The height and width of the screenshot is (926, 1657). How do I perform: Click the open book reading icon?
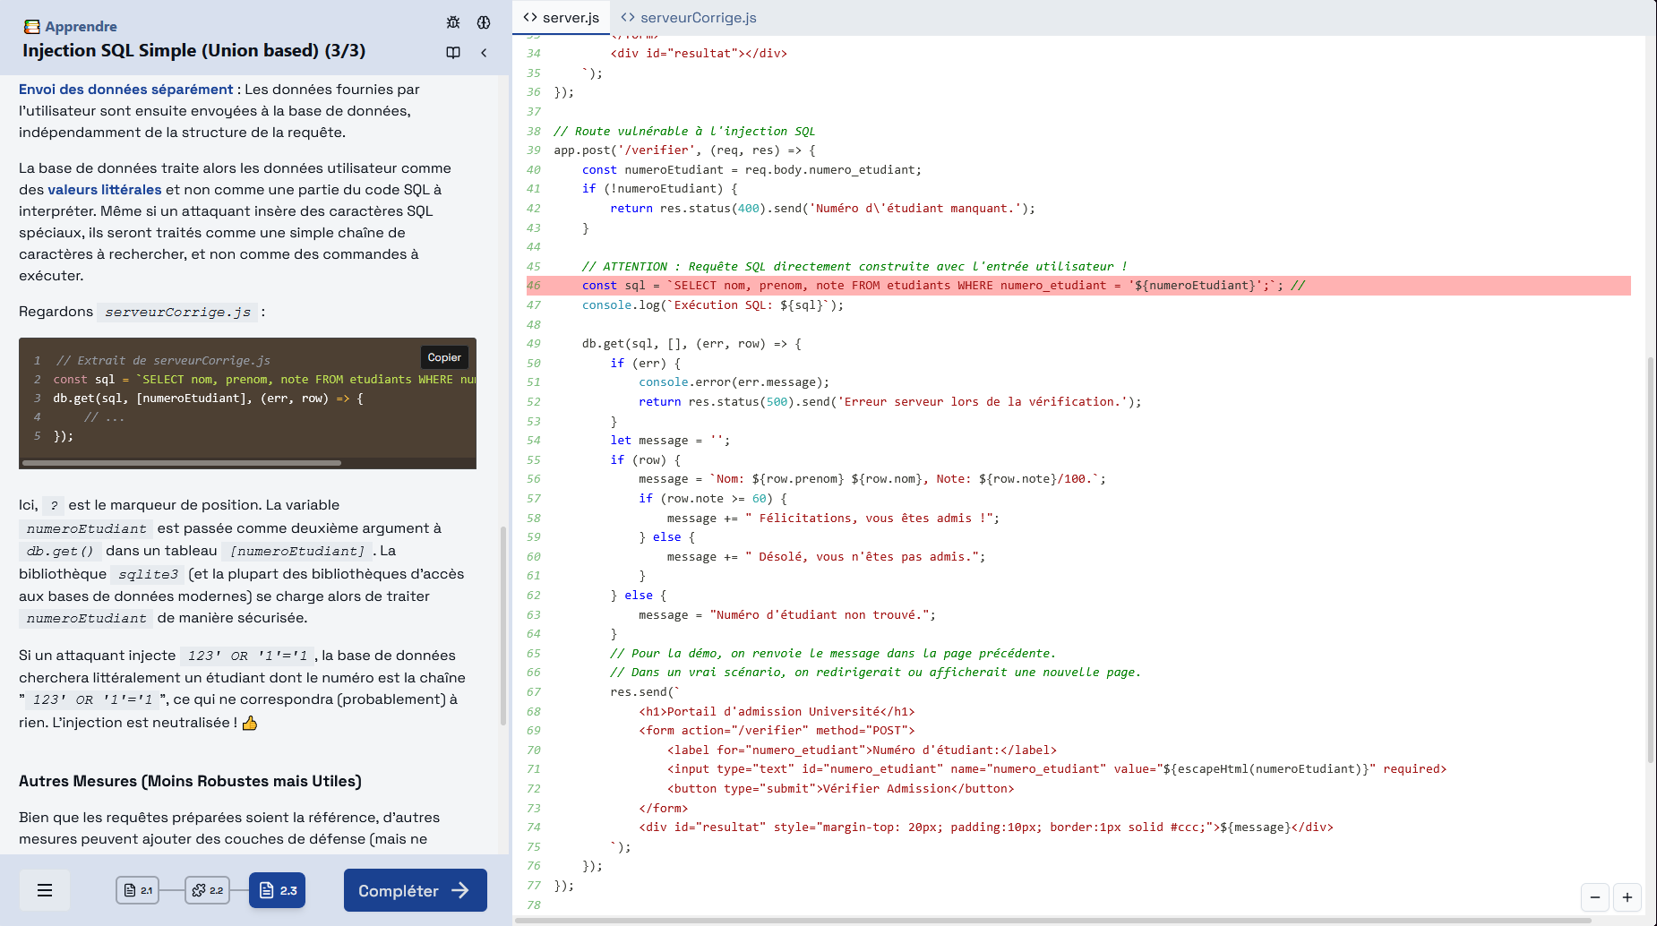[x=453, y=53]
